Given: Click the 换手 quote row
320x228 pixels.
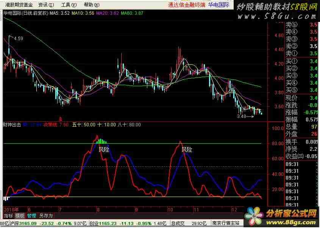Looking at the screenshot, I should [x=301, y=142].
